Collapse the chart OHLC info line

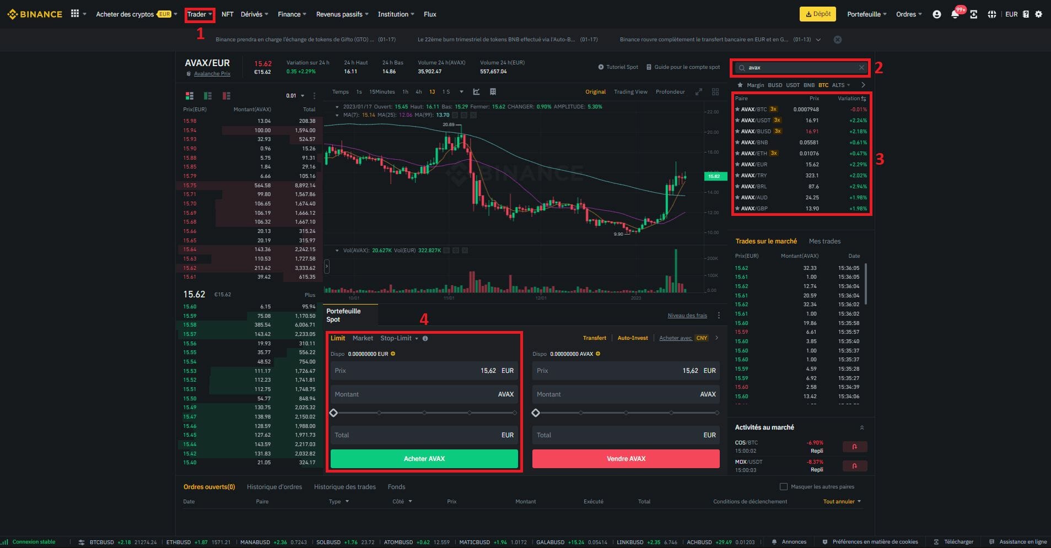[x=337, y=107]
